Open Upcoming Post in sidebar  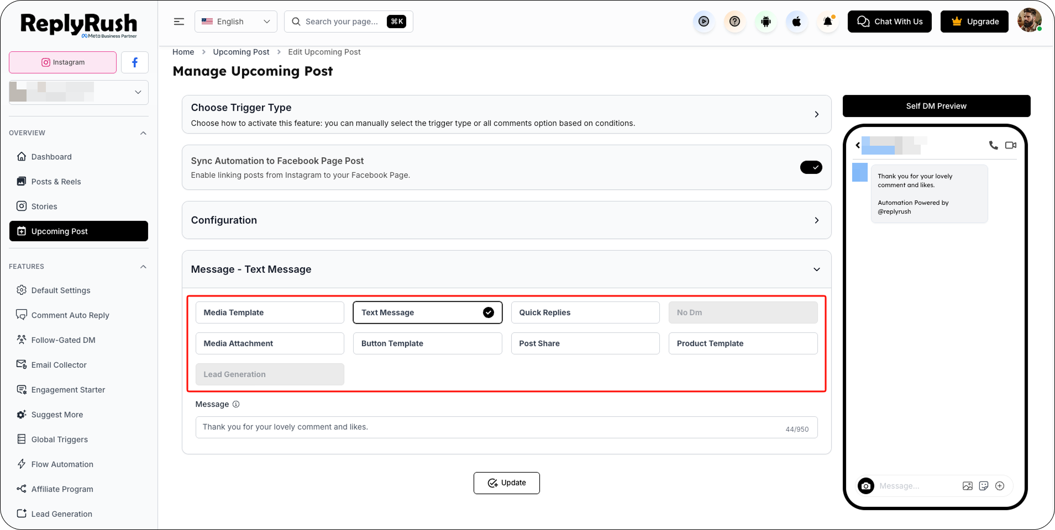point(78,231)
